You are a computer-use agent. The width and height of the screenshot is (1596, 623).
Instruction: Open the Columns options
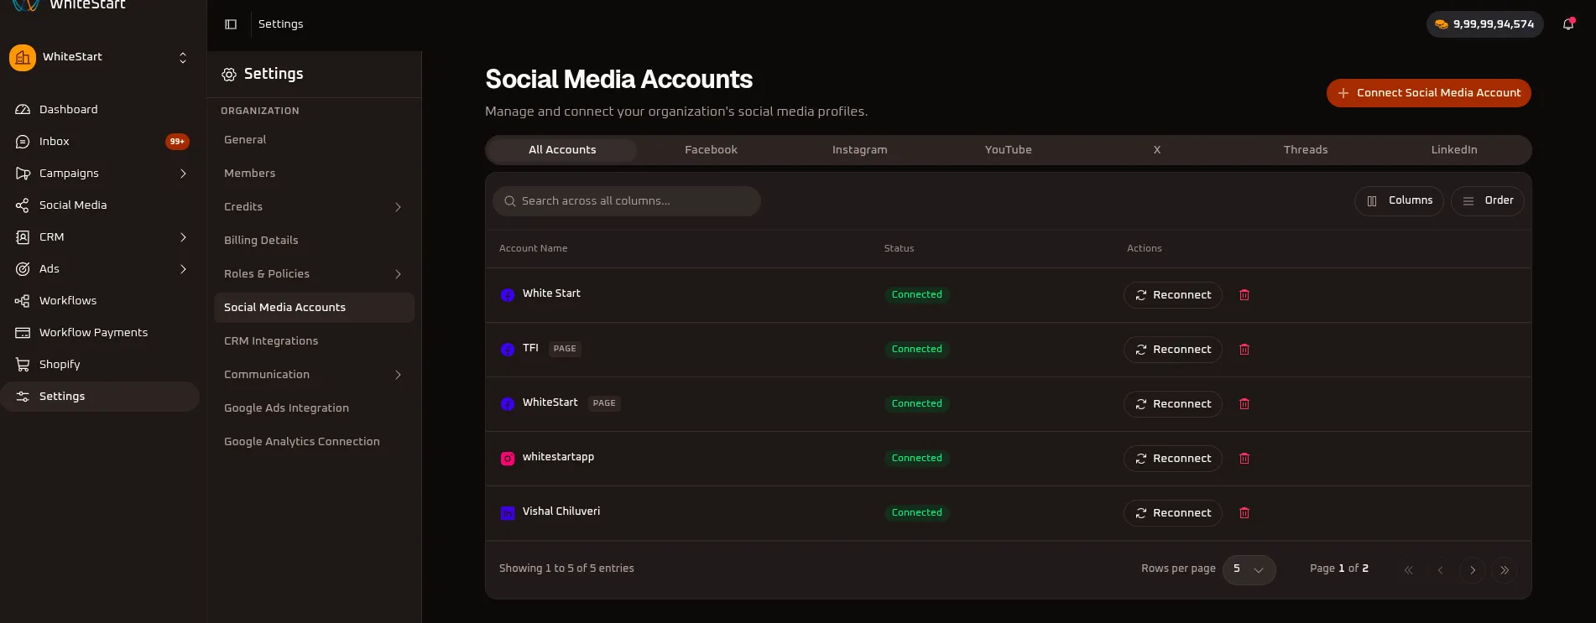[x=1399, y=201]
